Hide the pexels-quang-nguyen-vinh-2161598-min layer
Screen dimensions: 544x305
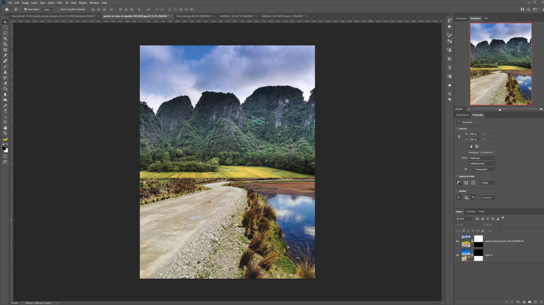[x=457, y=241]
